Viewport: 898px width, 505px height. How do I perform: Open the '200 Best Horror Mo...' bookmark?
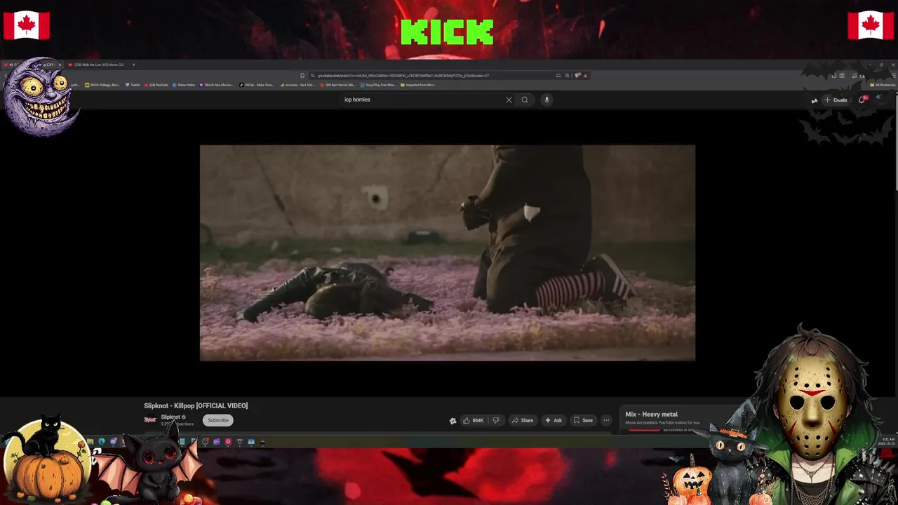pyautogui.click(x=338, y=85)
